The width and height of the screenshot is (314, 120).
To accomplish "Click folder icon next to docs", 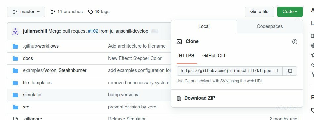I will [15, 59].
